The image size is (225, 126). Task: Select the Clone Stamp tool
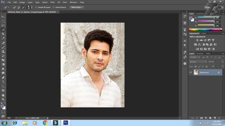3,51
